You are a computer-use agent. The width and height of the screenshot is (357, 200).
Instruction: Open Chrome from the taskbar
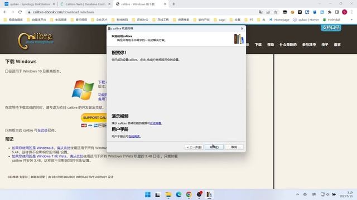coord(189,194)
